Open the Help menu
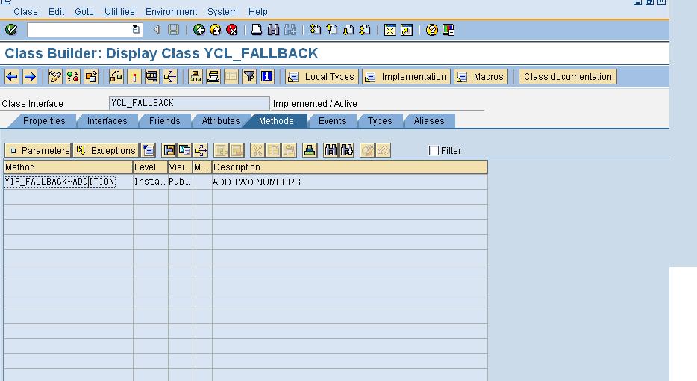This screenshot has width=697, height=381. (x=257, y=11)
